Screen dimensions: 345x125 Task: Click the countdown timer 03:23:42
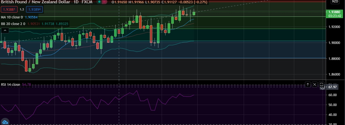(x=334, y=16)
